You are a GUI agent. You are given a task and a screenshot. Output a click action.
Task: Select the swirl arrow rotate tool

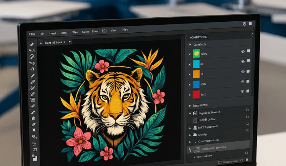(x=32, y=69)
